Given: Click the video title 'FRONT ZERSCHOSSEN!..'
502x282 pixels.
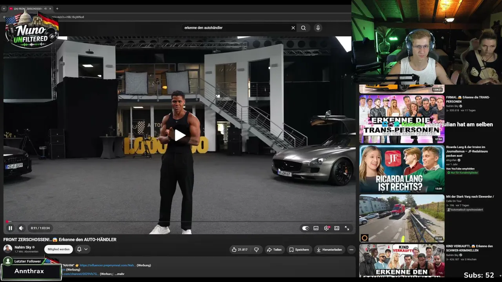Looking at the screenshot, I should 60,239.
